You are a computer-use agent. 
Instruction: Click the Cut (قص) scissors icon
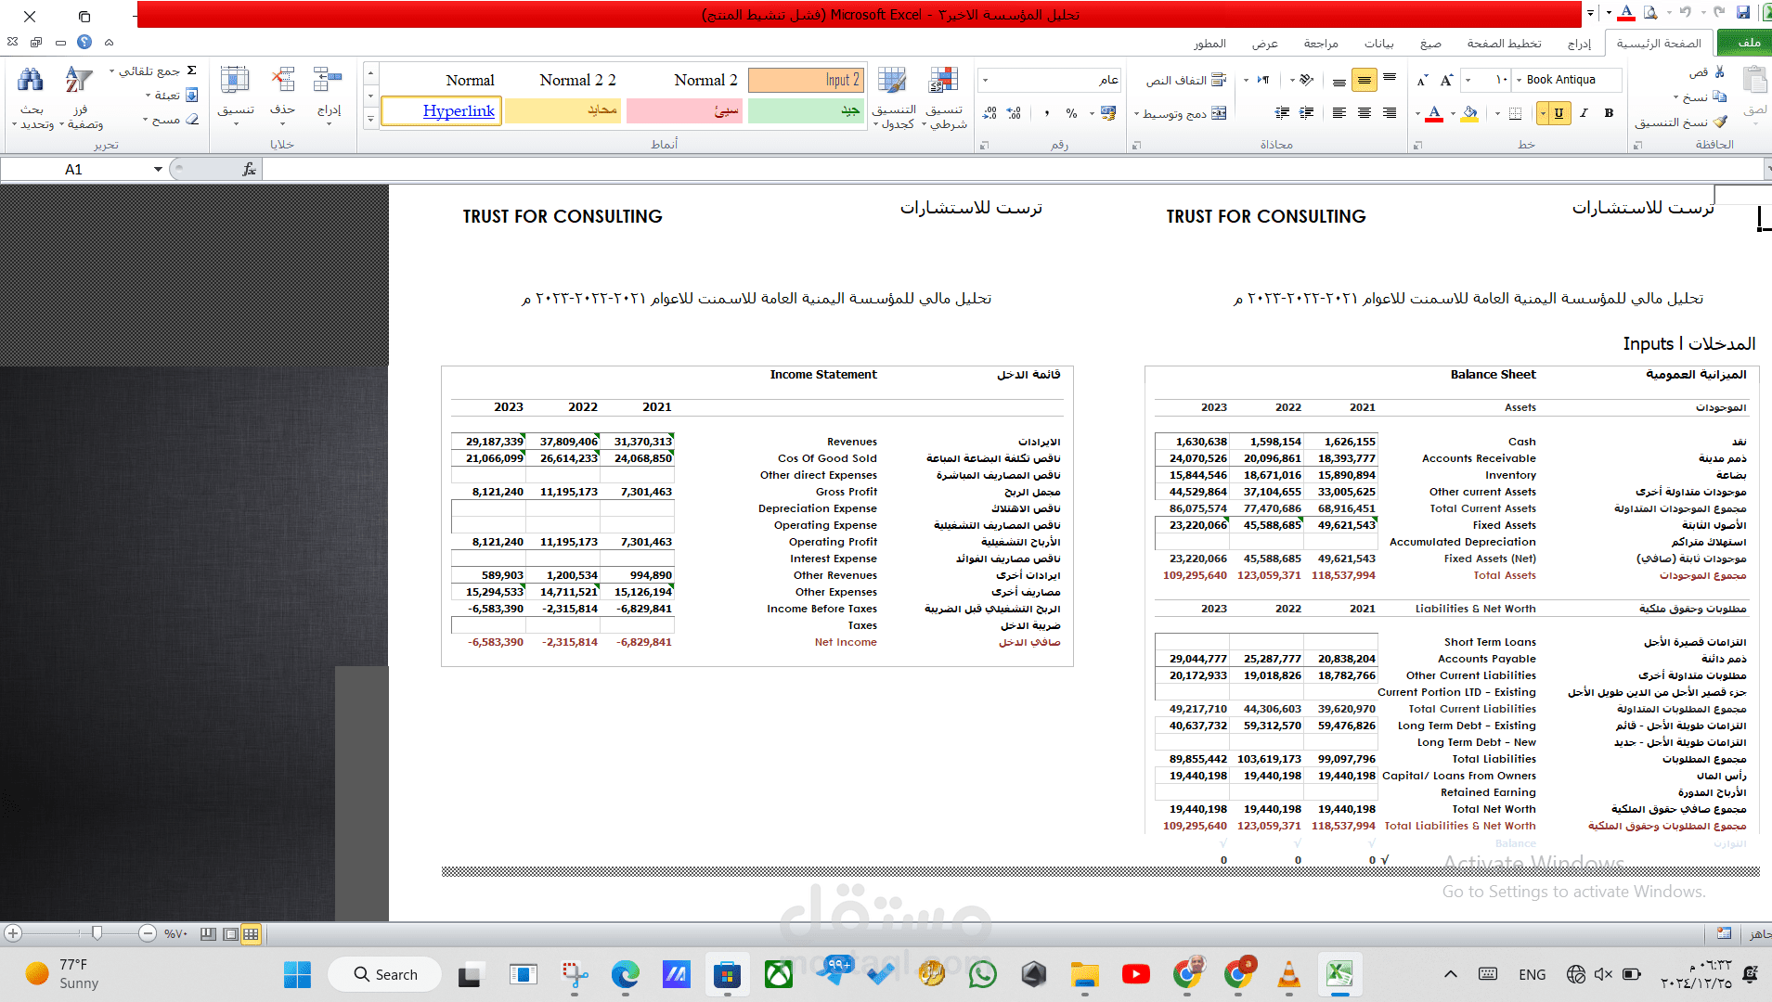1719,71
